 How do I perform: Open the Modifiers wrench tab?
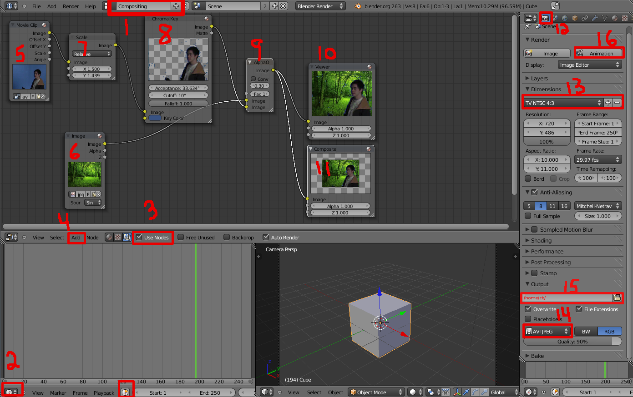[x=595, y=18]
